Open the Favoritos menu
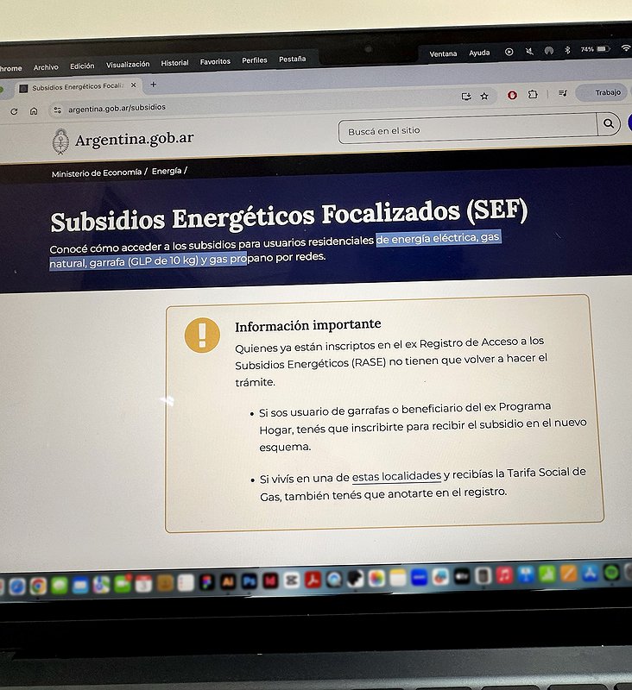This screenshot has width=632, height=690. [215, 61]
